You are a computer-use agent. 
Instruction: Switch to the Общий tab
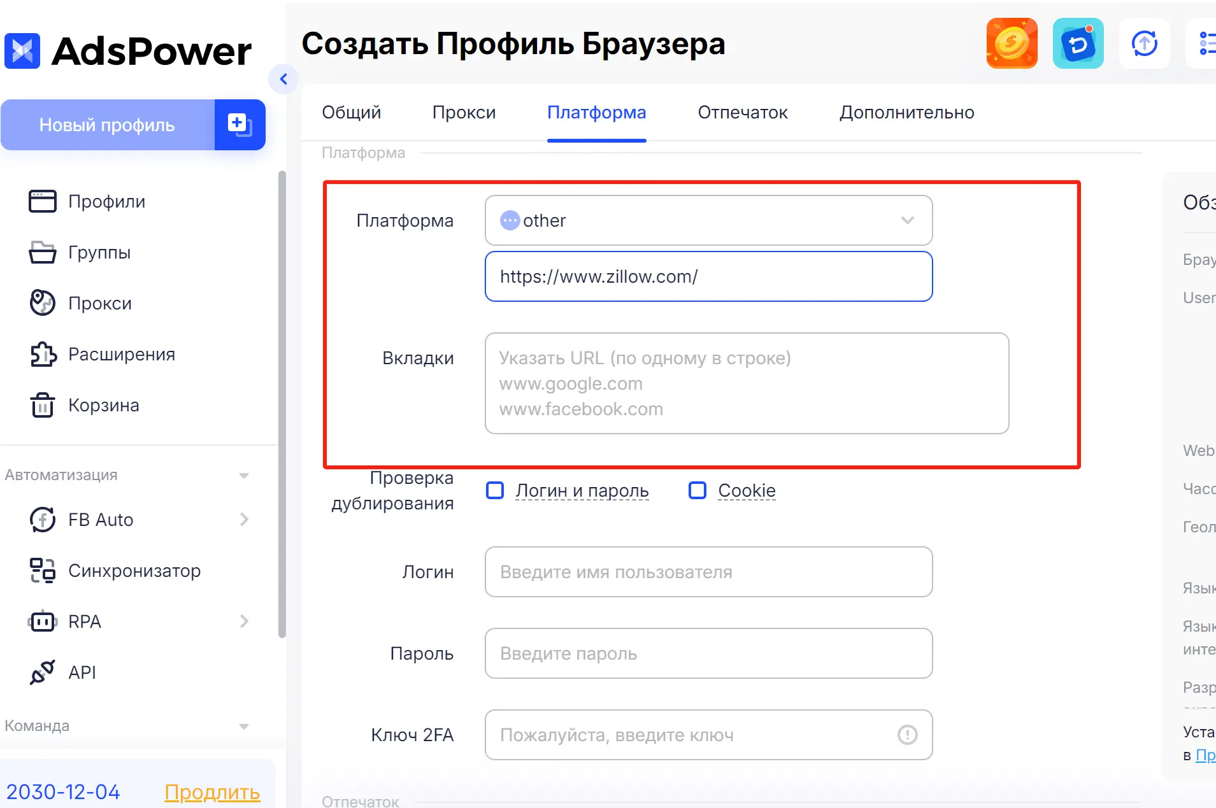[351, 113]
